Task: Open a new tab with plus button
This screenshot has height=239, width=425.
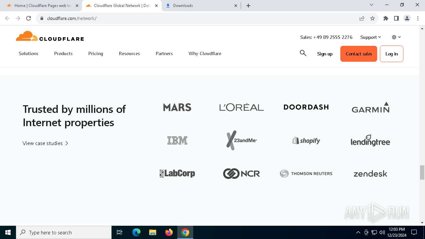Action: click(248, 6)
